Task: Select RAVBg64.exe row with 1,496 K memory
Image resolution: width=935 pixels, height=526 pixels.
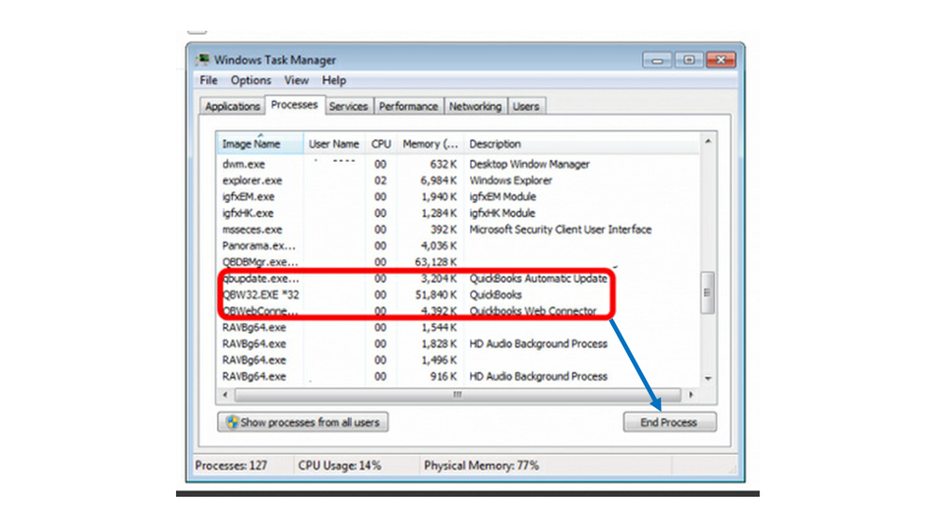Action: (x=458, y=360)
